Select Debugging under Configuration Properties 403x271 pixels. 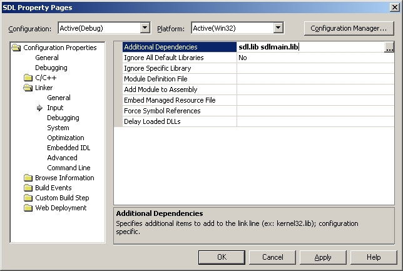point(51,68)
